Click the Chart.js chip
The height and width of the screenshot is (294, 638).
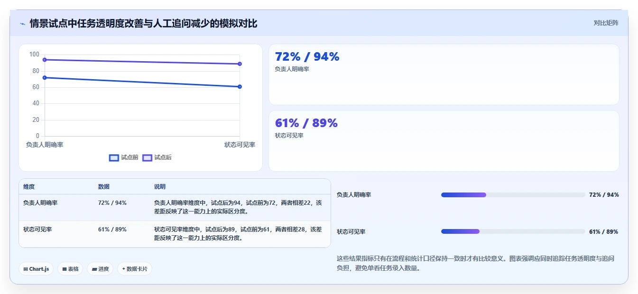[36, 269]
